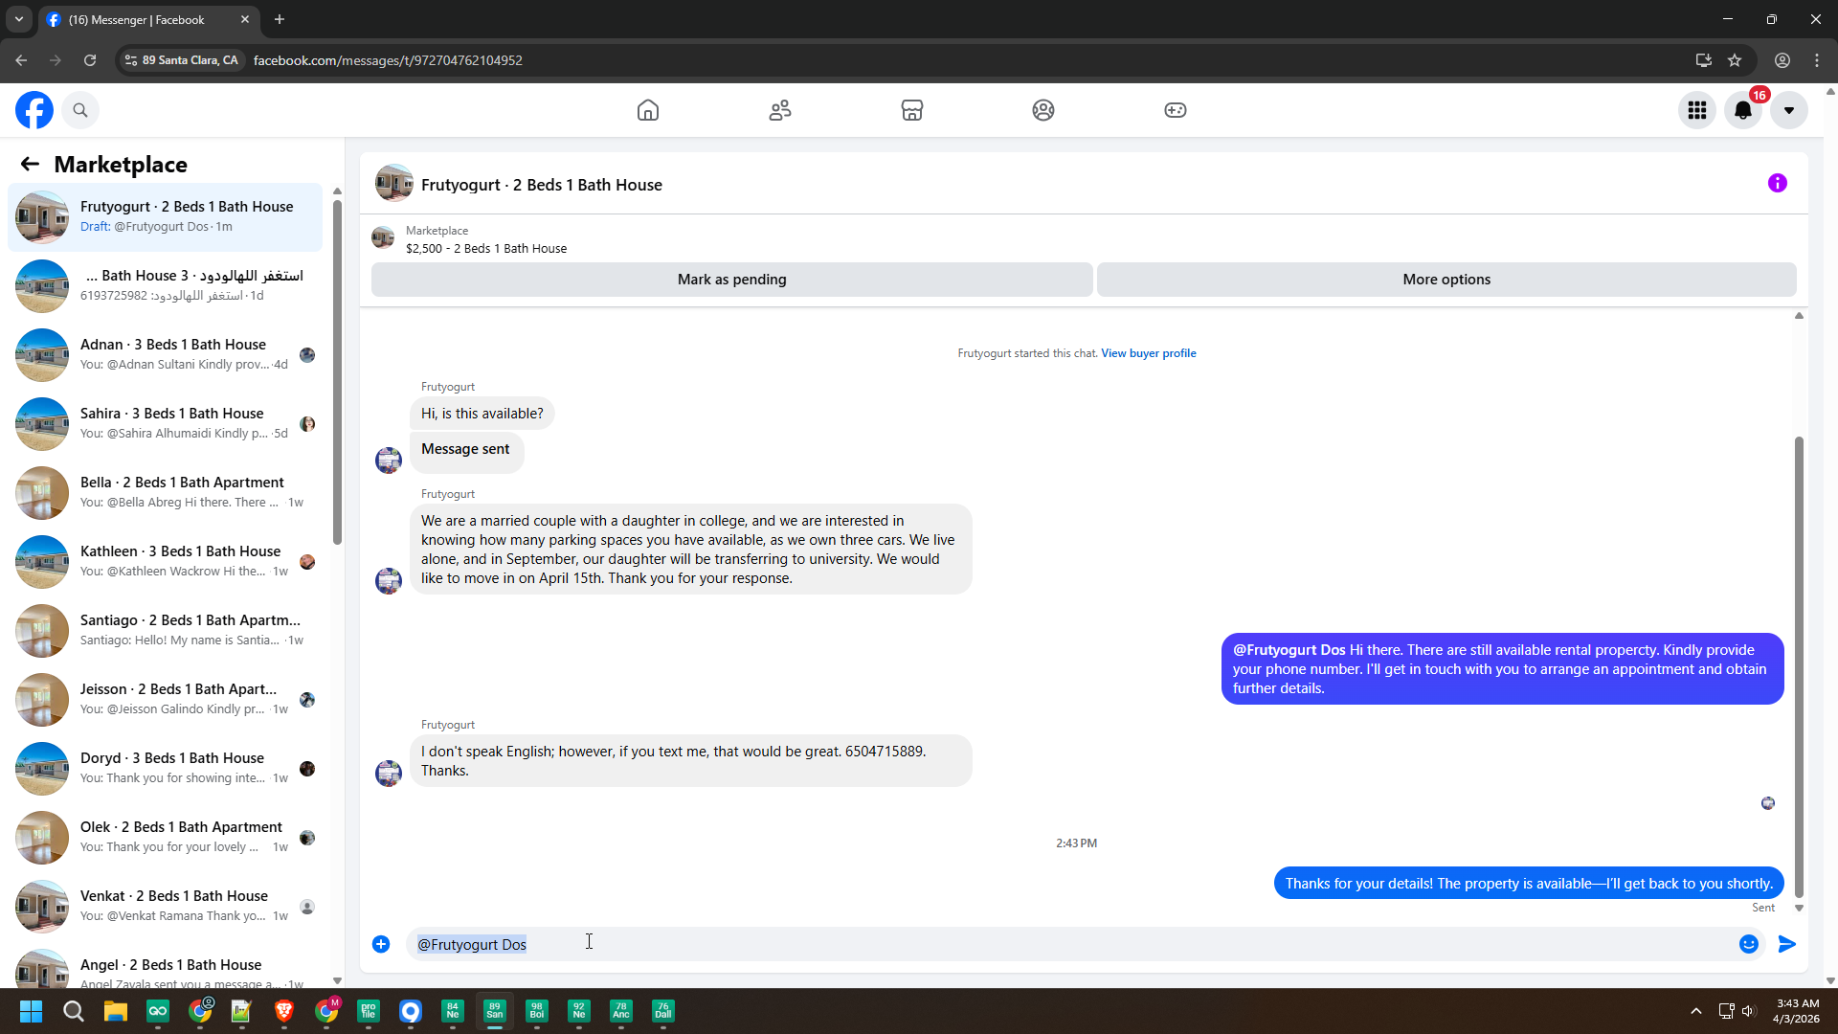
Task: Open the View buyer profile link
Action: pos(1149,353)
